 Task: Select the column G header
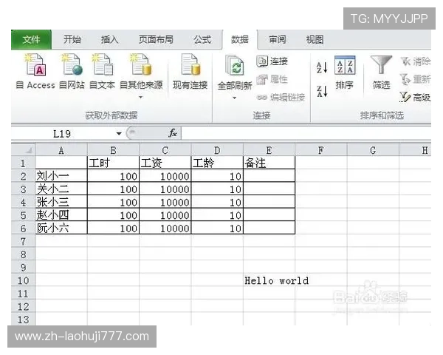pos(373,150)
